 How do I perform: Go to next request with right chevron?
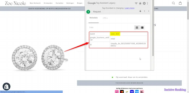pos(149,11)
